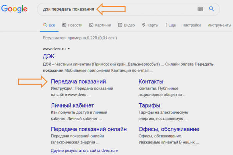The image size is (233, 155).
Task: Open the ДЭК result title
Action: tap(49, 56)
